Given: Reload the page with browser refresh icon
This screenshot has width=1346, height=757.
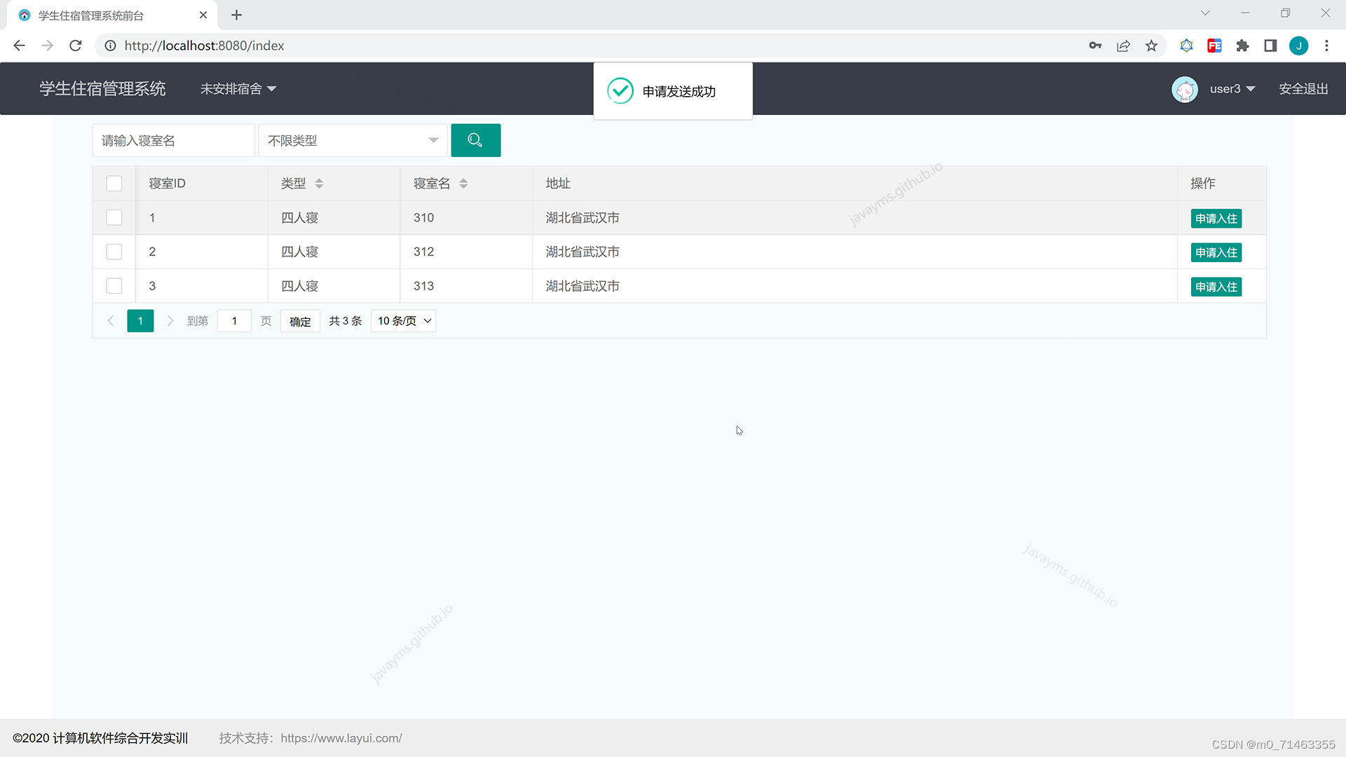Looking at the screenshot, I should (76, 46).
